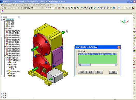
Task: Click the 新建 button in expression dialog
Action: pos(82,72)
